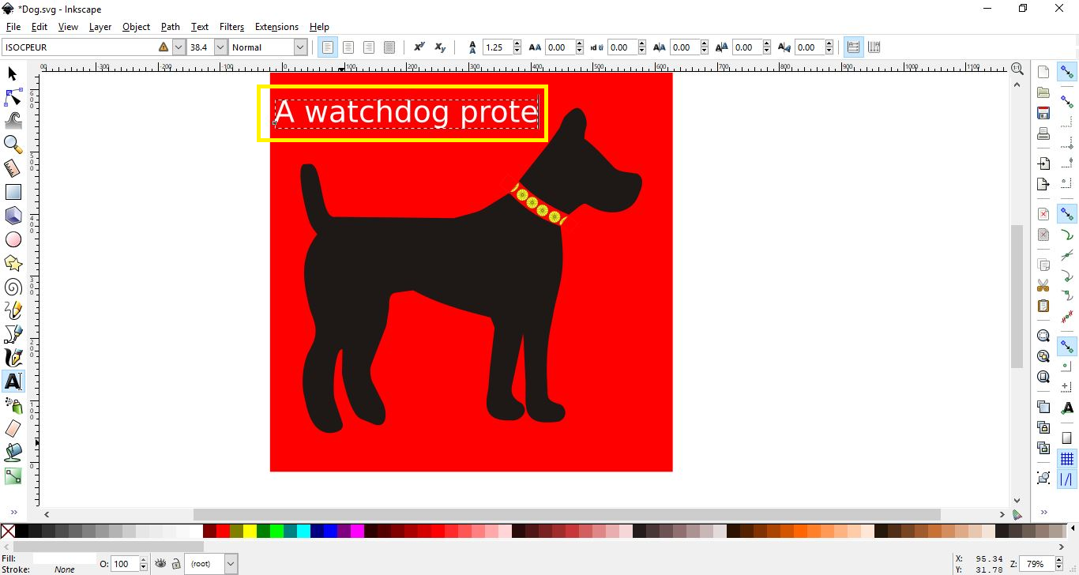
Task: Select the Bezier pen tool
Action: click(12, 333)
